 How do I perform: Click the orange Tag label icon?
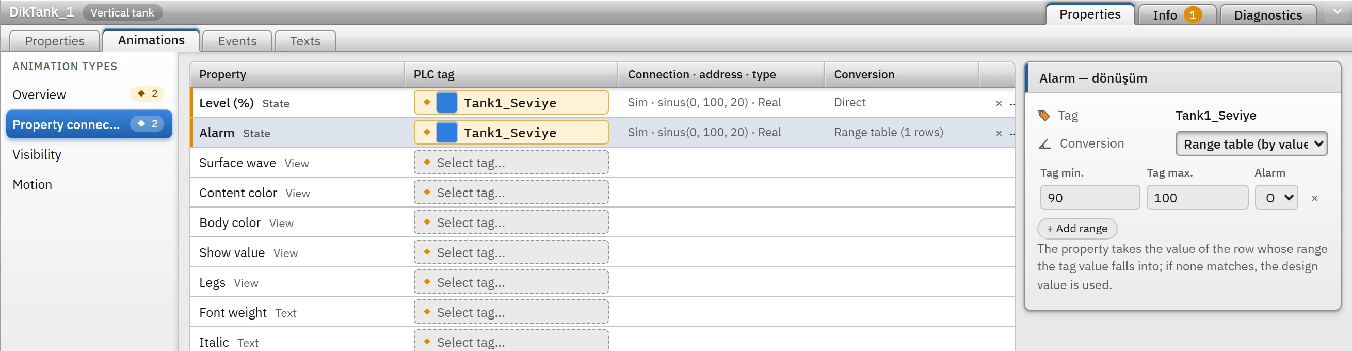tap(1044, 116)
